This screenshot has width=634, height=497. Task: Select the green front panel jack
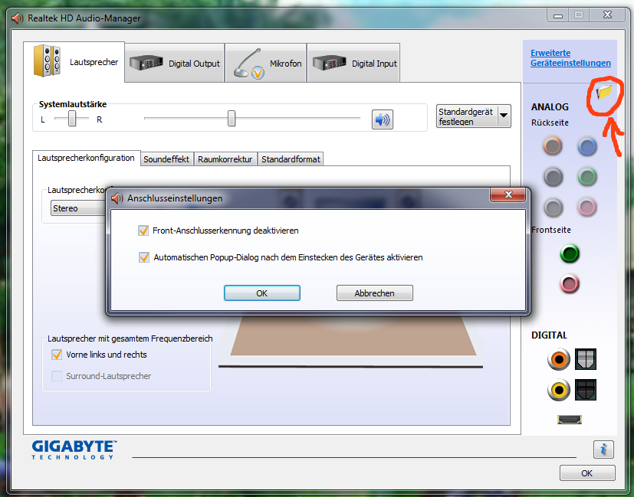click(x=570, y=253)
